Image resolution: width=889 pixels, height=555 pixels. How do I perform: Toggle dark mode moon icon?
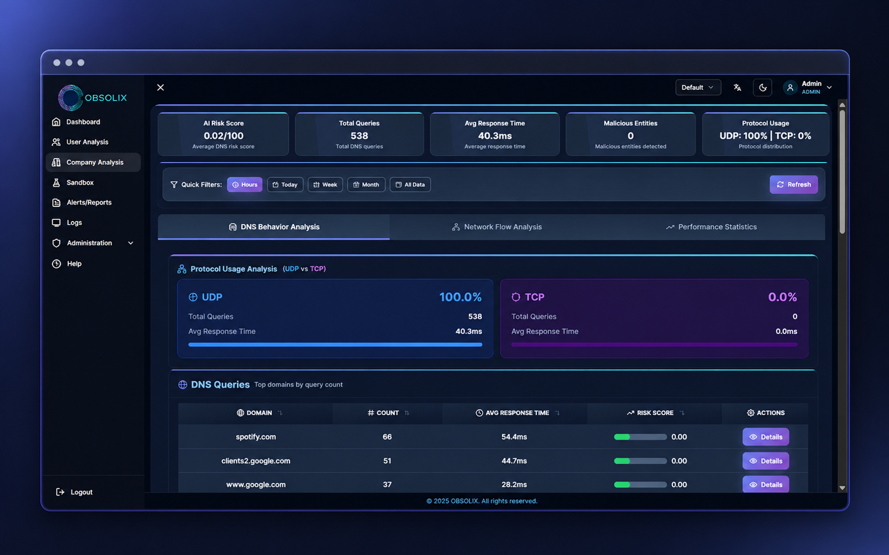(x=763, y=88)
